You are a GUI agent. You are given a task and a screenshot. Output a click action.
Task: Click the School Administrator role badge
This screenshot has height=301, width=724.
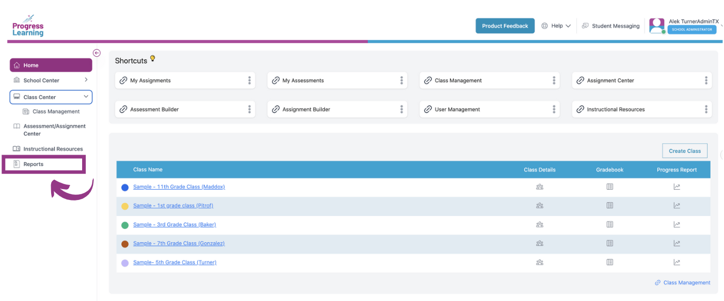click(692, 29)
